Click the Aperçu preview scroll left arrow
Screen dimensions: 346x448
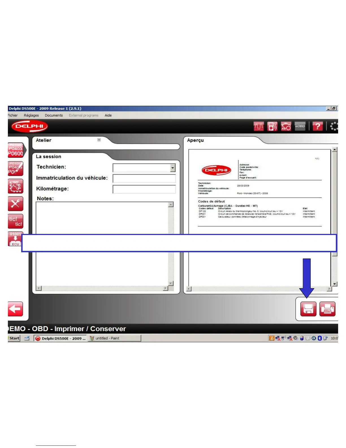[x=189, y=289]
